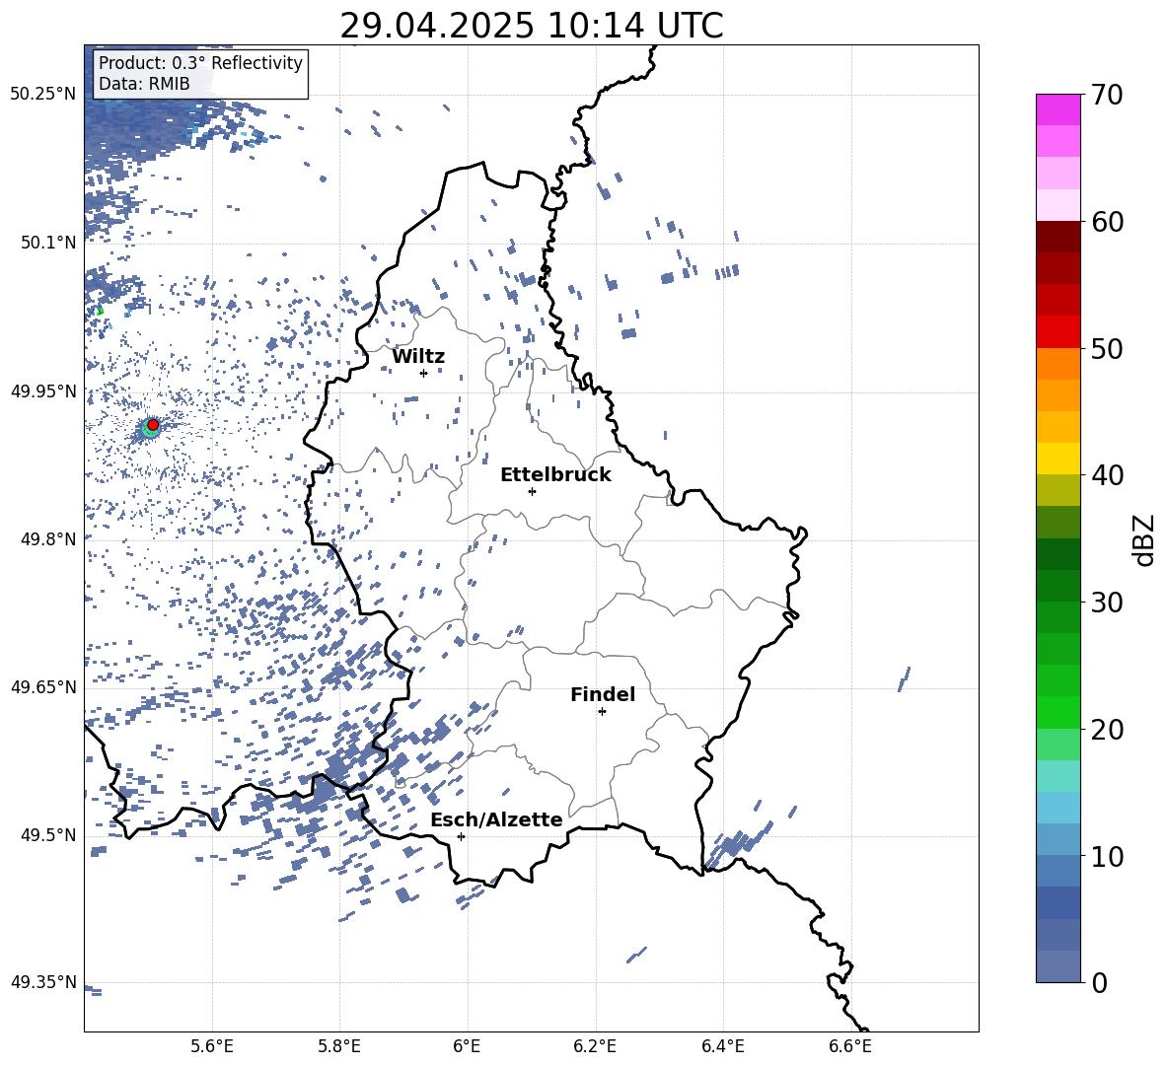Click the bright red colorbar swatch just above 50
The height and width of the screenshot is (1066, 1168).
1058,332
